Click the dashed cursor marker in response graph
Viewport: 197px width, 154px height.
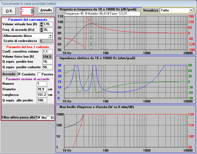[x=91, y=33]
